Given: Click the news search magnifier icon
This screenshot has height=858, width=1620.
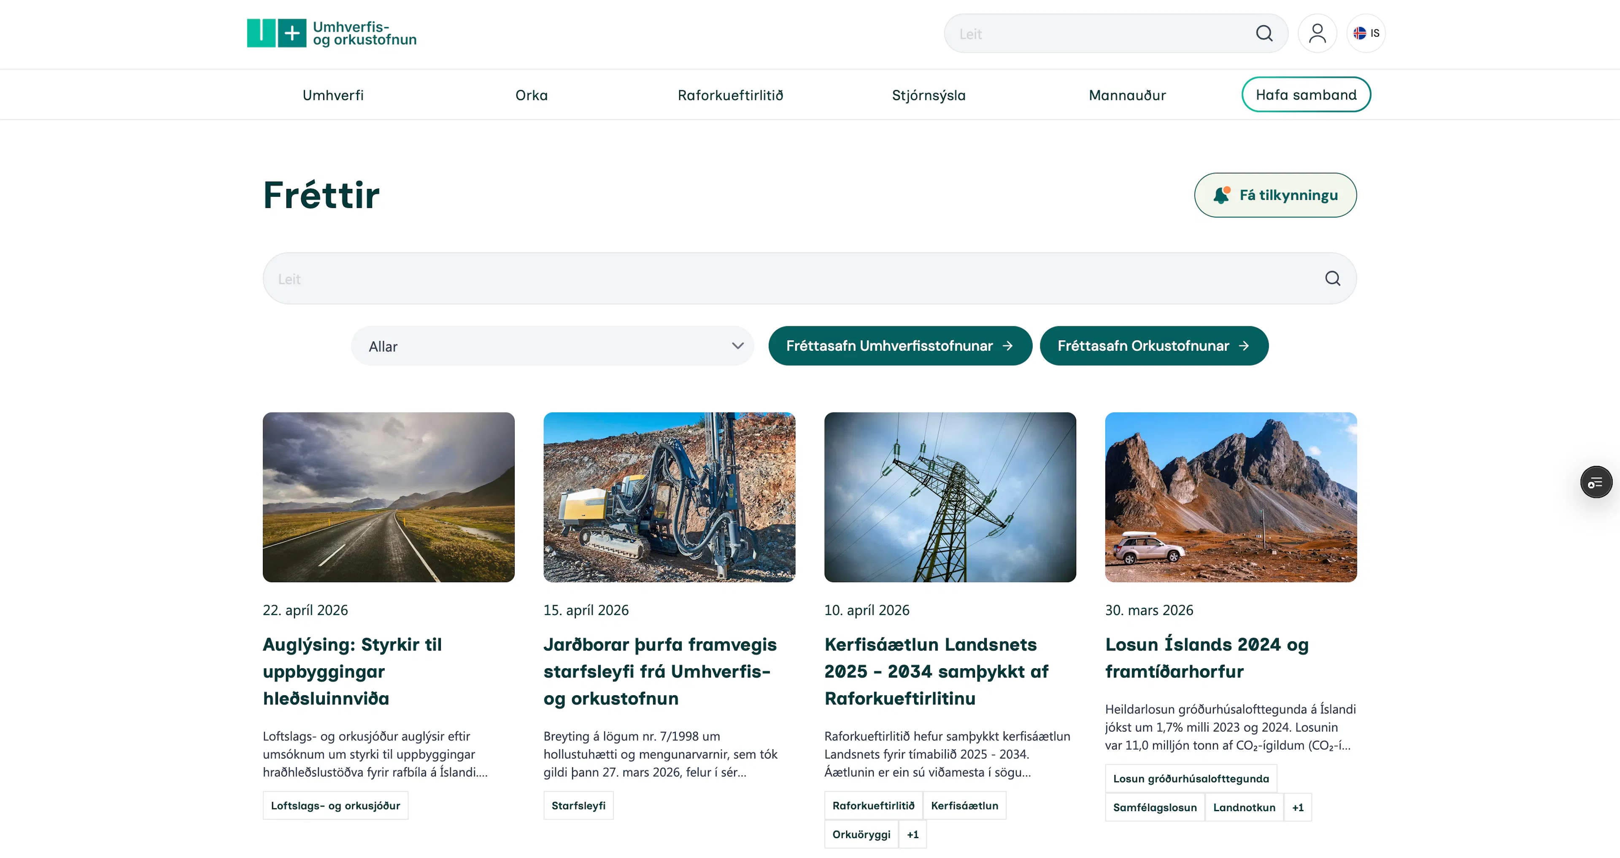Looking at the screenshot, I should 1332,278.
